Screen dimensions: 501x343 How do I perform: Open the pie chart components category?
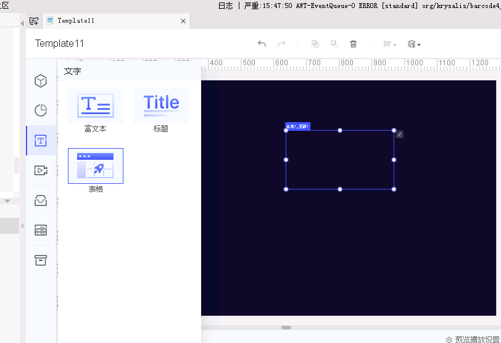coord(41,110)
